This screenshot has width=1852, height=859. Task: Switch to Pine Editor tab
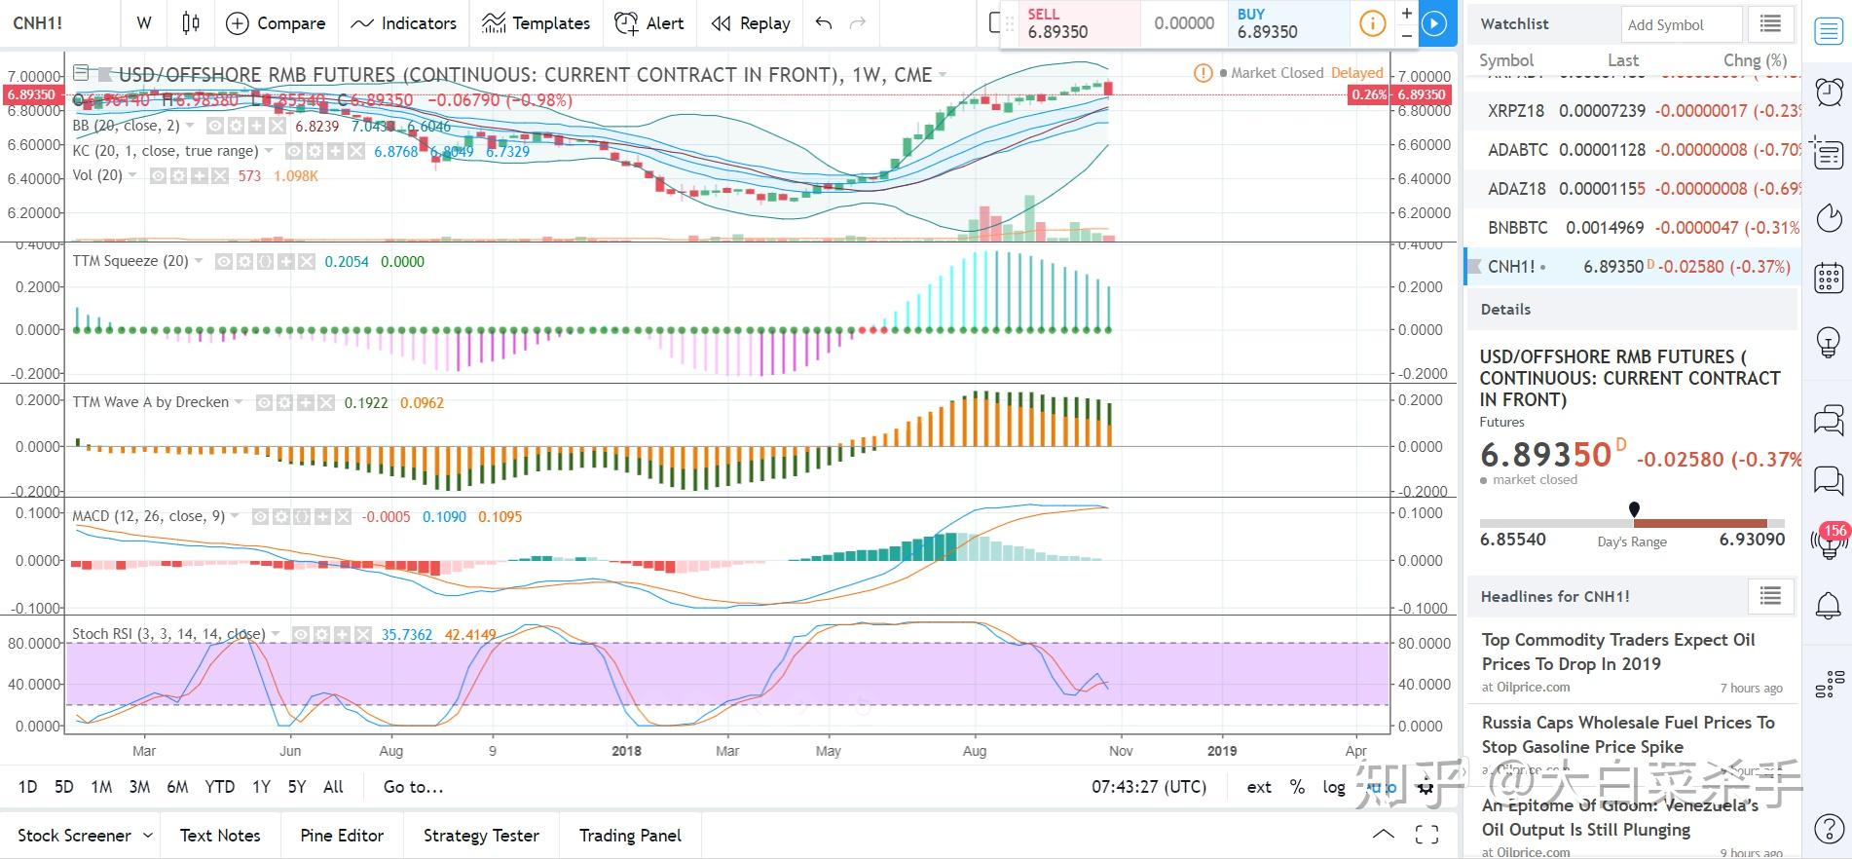click(x=342, y=835)
